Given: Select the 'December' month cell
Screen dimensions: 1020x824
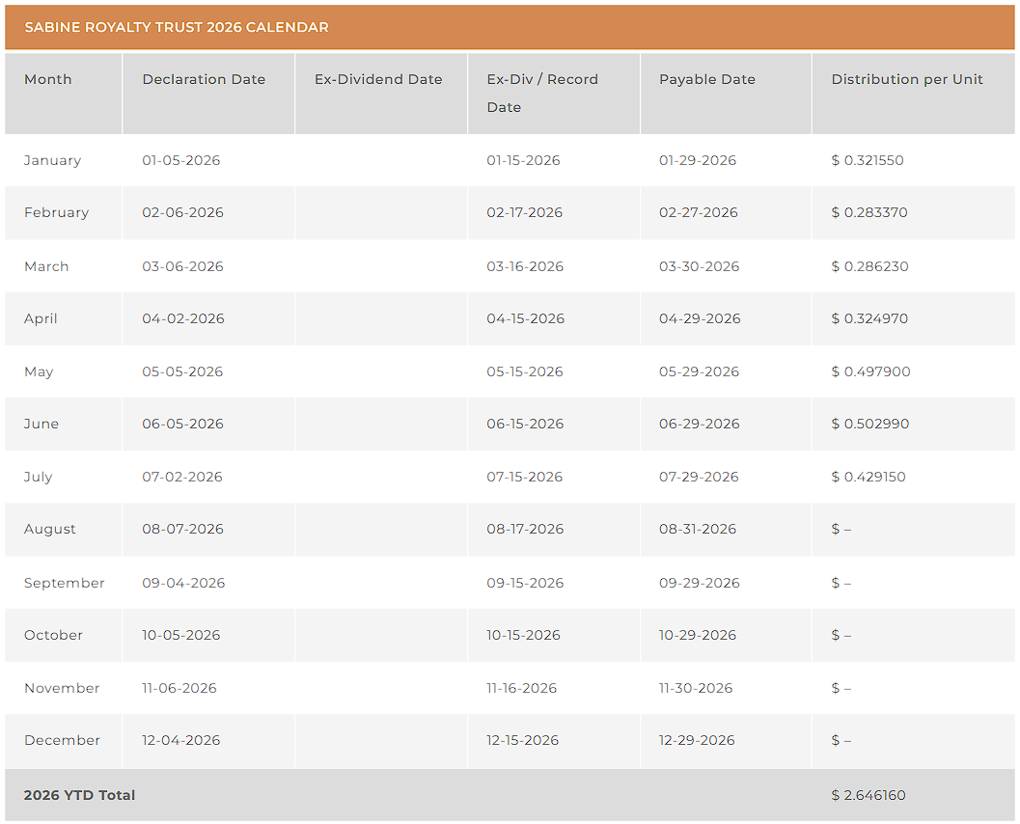Looking at the screenshot, I should pos(63,741).
